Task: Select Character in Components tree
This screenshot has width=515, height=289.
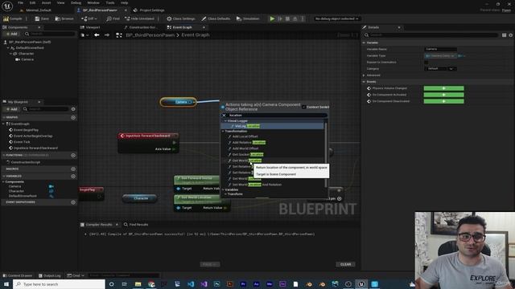Action: pyautogui.click(x=27, y=54)
